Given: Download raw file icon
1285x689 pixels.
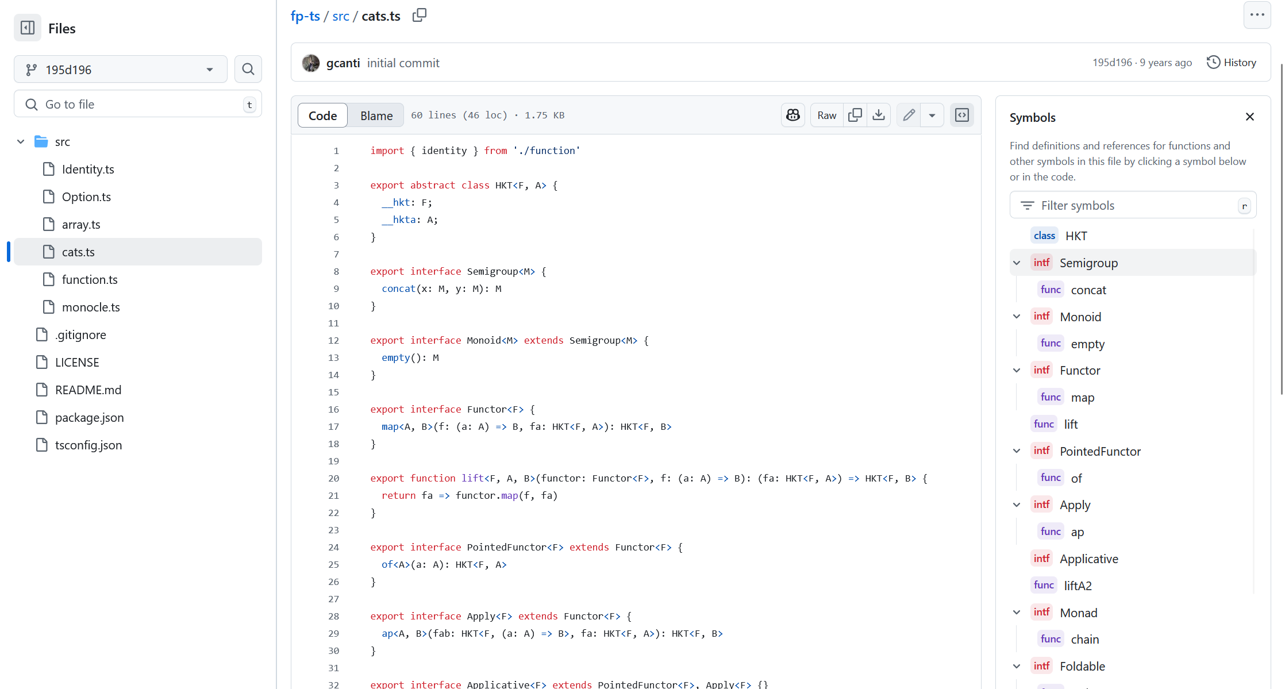Looking at the screenshot, I should coord(879,115).
